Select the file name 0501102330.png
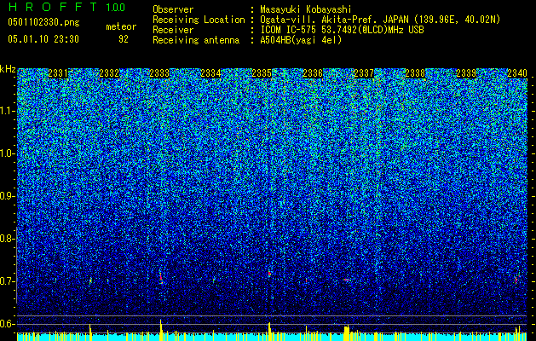This screenshot has height=341, width=536. click(43, 22)
